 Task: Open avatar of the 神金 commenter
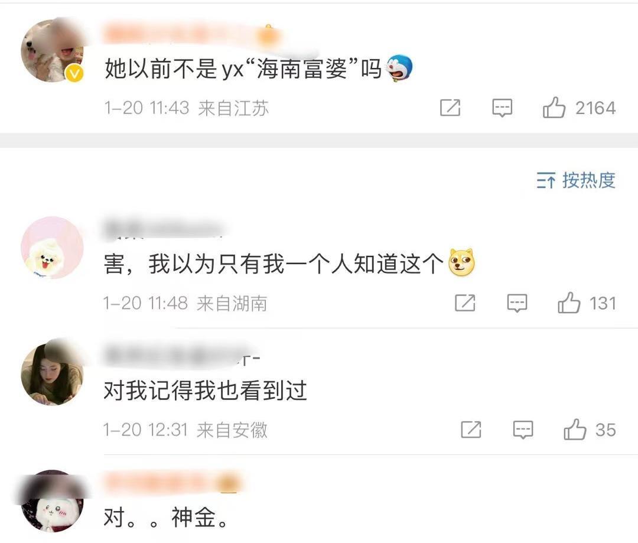point(52,500)
